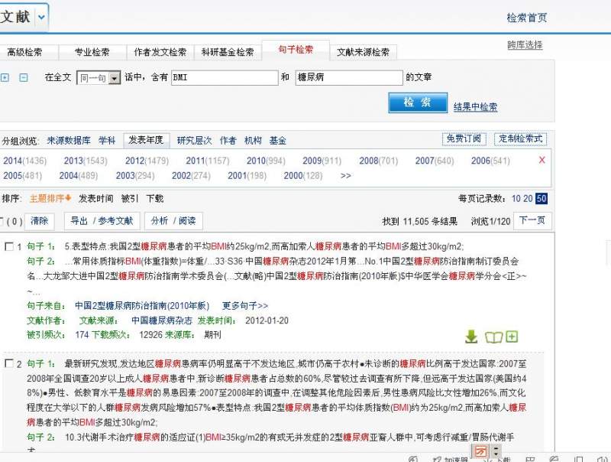The width and height of the screenshot is (611, 462).
Task: Switch to the 高级检索 tab
Action: 24,52
